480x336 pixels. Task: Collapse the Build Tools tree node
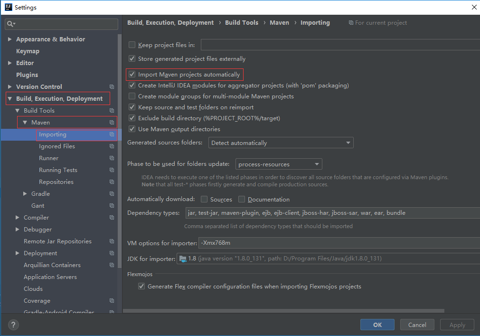(18, 111)
